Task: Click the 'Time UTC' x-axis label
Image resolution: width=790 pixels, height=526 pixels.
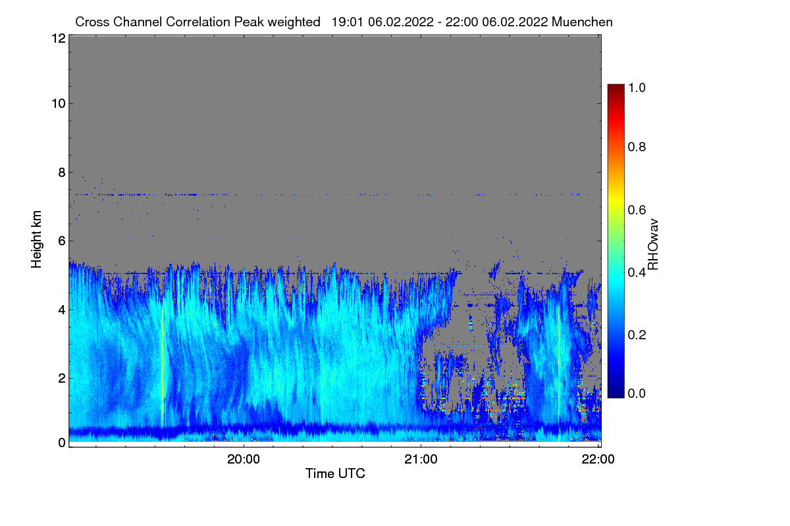Action: 335,473
